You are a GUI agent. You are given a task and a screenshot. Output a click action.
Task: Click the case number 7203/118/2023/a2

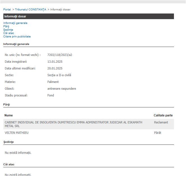[x=60, y=55]
